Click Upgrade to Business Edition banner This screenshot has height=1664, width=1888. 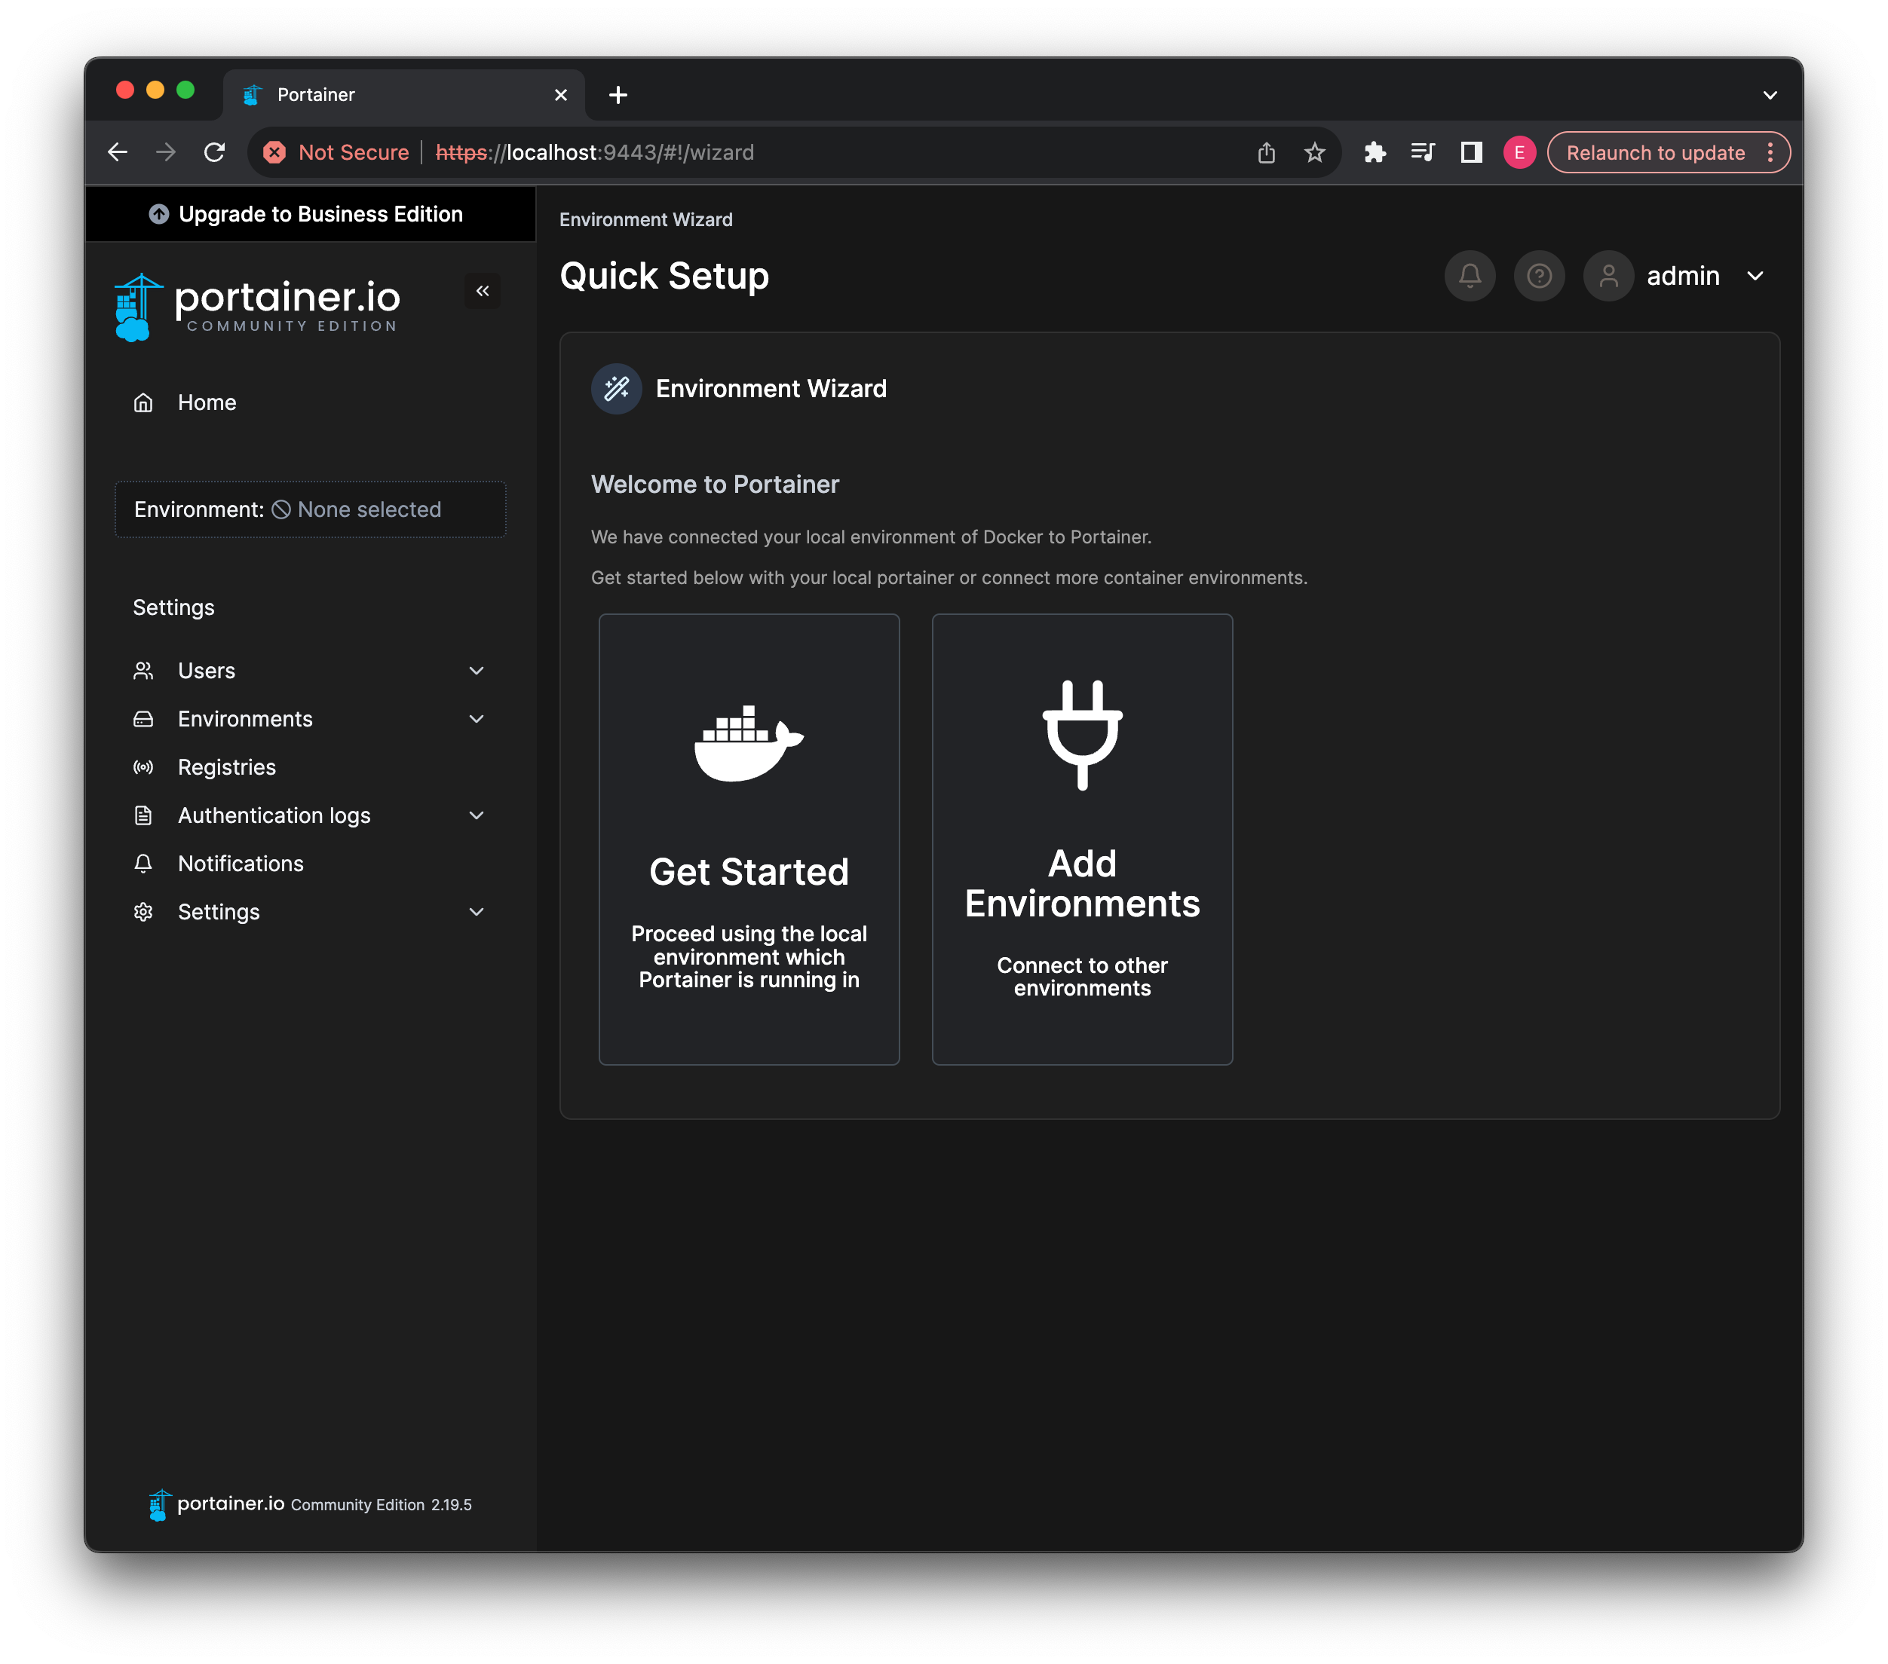click(x=311, y=214)
